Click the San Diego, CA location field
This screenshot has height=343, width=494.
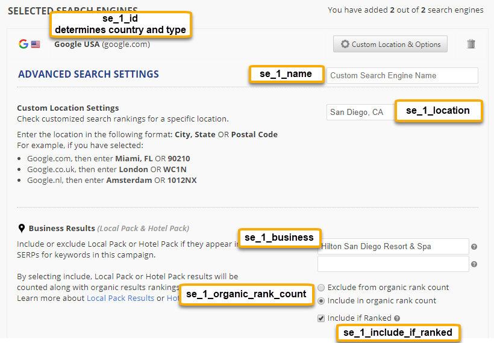(x=360, y=112)
